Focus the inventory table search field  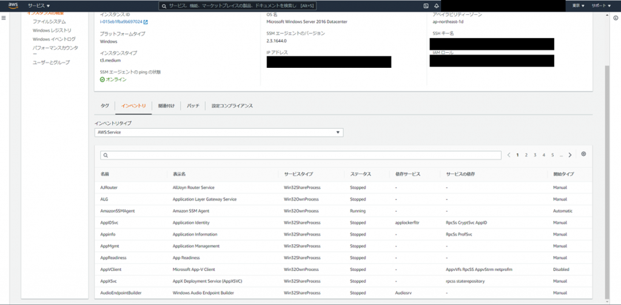click(301, 155)
